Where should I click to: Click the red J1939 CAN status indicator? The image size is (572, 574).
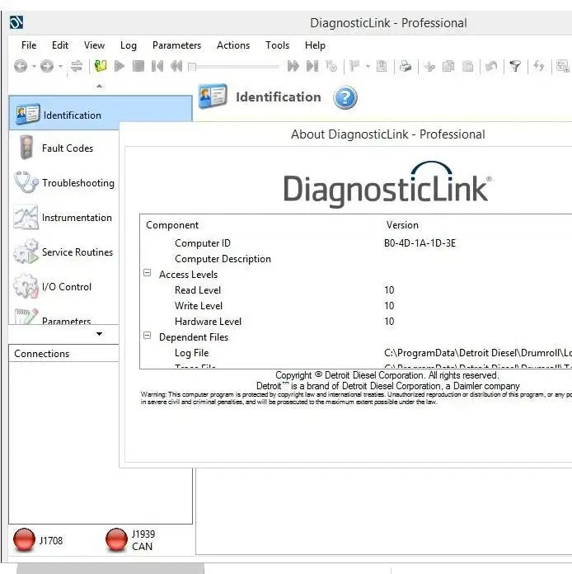(x=117, y=540)
